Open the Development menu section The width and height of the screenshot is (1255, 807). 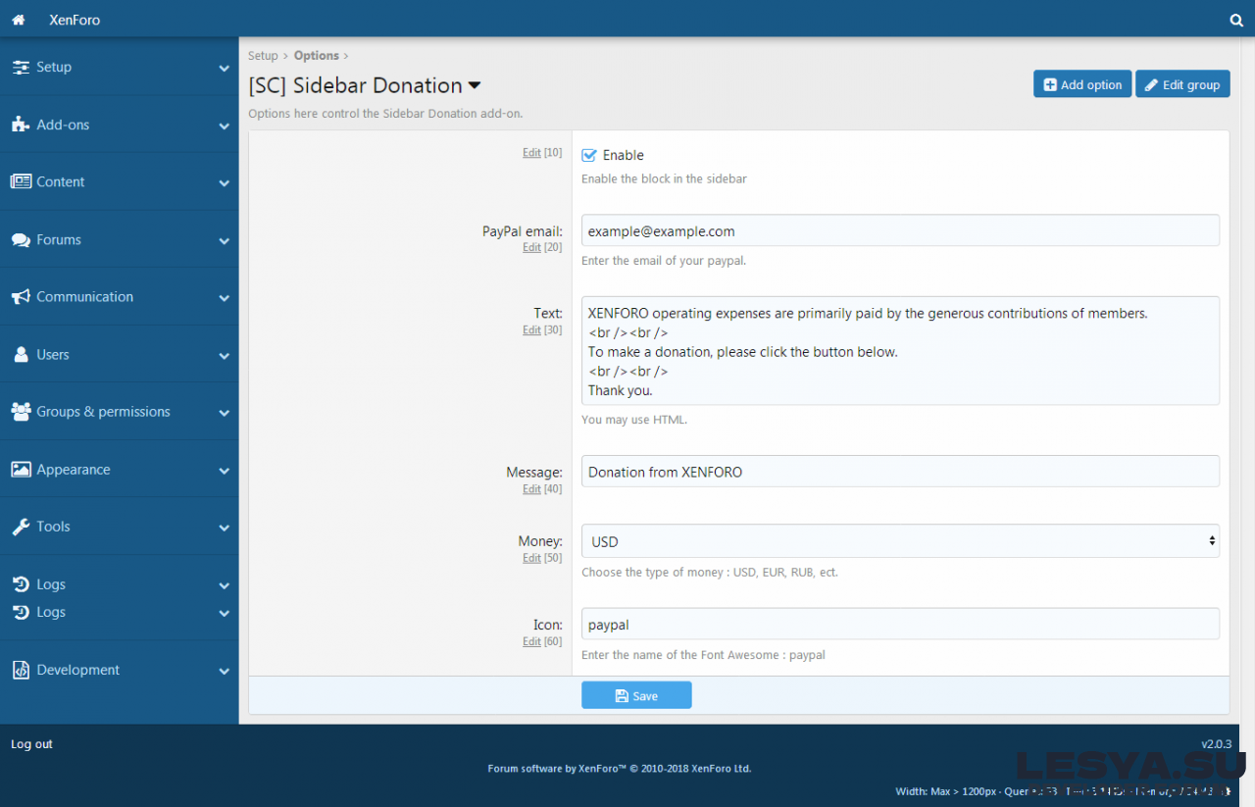(x=77, y=671)
